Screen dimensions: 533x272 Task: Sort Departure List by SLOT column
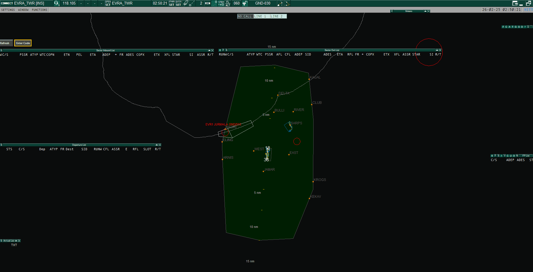[x=147, y=149]
